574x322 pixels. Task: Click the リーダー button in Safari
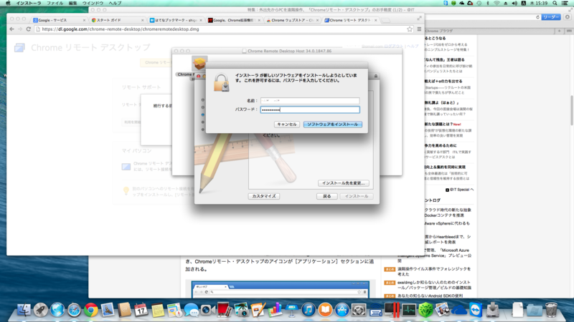pos(551,17)
